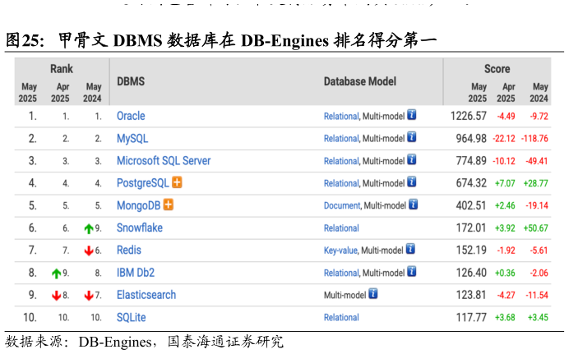
Task: Click info icon in Microsoft SQL Server row
Action: tap(411, 160)
